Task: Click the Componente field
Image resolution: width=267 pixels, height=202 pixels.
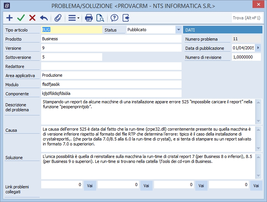Action: click(x=111, y=93)
